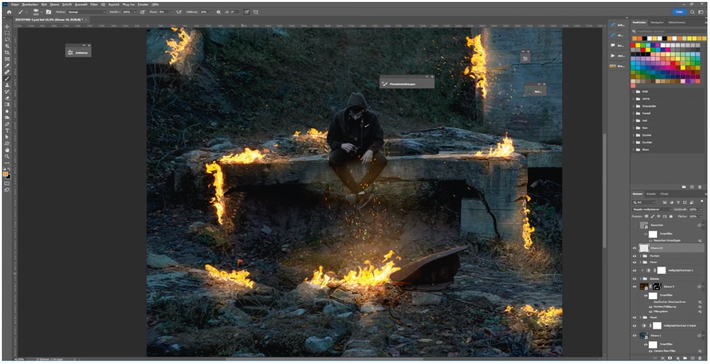Open the Pinseleinstellungen floating panel
The image size is (710, 364).
point(407,83)
